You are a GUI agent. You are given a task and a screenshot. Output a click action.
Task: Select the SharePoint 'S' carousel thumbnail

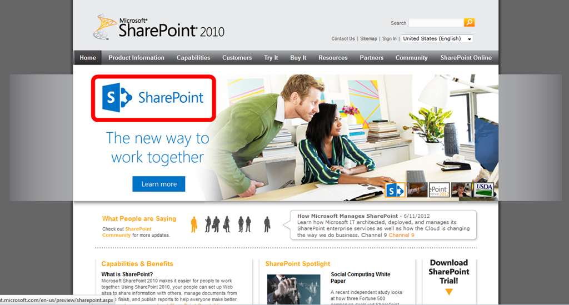pyautogui.click(x=395, y=190)
